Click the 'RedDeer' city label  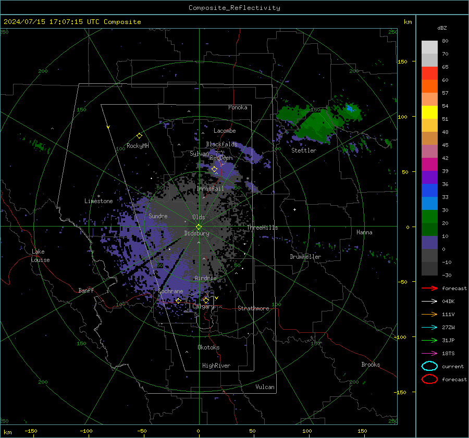pyautogui.click(x=221, y=158)
